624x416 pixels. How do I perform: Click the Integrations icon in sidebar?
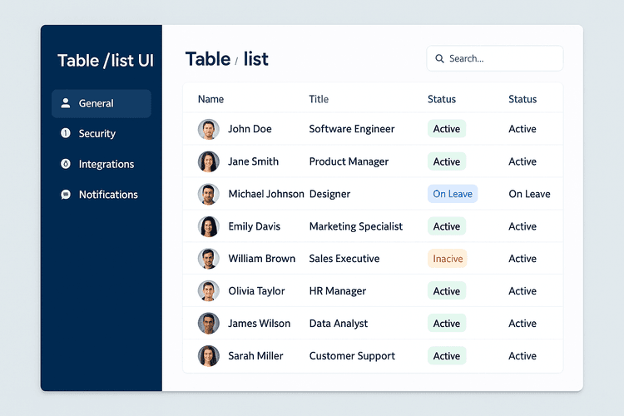pyautogui.click(x=66, y=164)
